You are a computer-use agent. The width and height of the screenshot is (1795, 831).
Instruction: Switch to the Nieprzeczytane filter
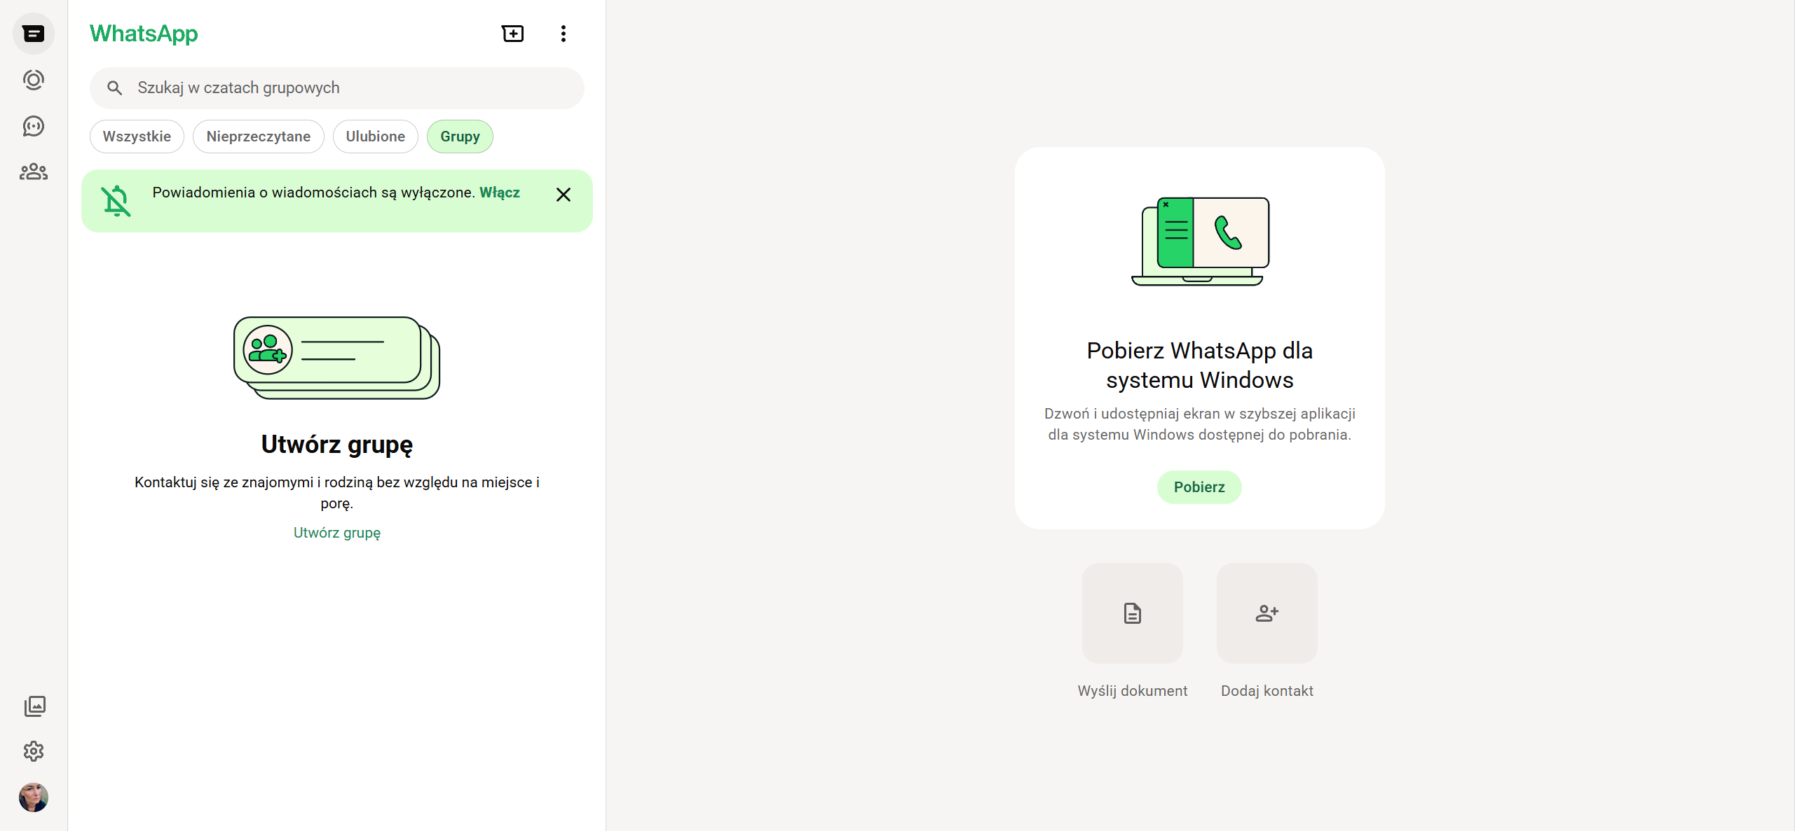pyautogui.click(x=258, y=136)
